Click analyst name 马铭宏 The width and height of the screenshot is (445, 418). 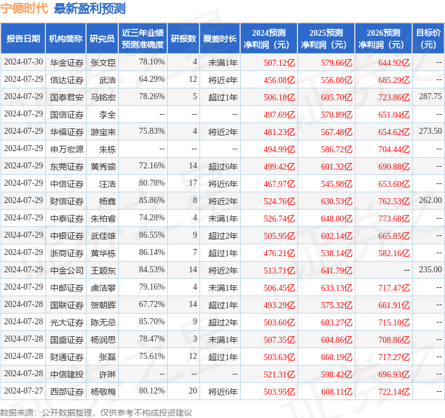(103, 97)
